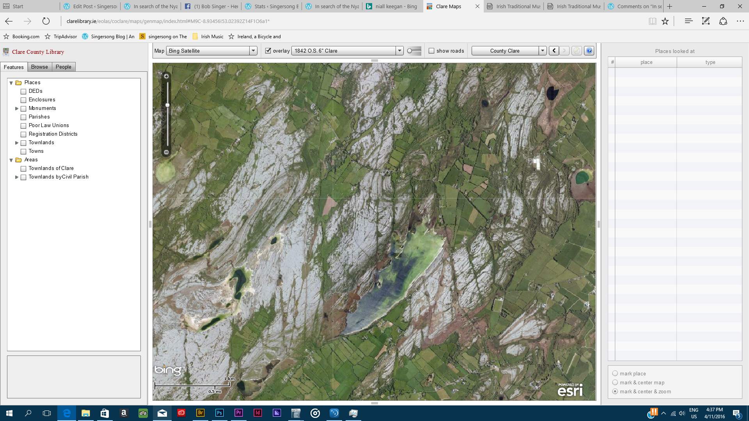Viewport: 749px width, 421px height.
Task: Open the browser web note icon
Action: point(706,21)
